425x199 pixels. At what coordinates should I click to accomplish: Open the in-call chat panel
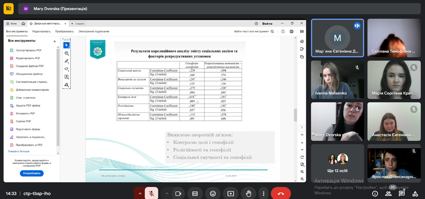coord(401,193)
